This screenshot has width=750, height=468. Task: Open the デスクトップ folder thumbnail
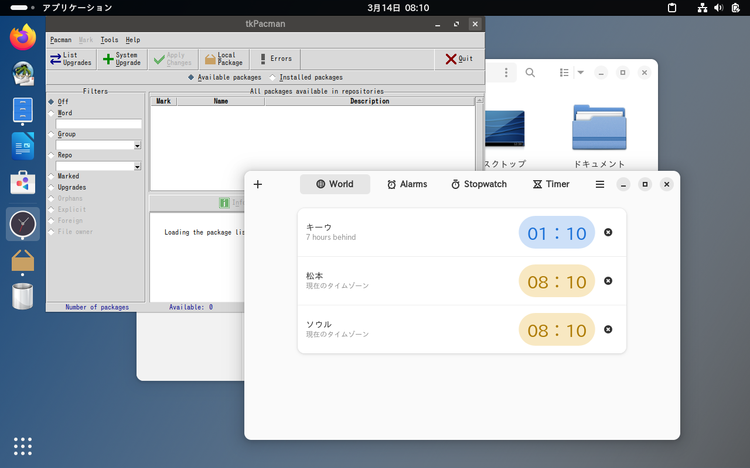[504, 128]
